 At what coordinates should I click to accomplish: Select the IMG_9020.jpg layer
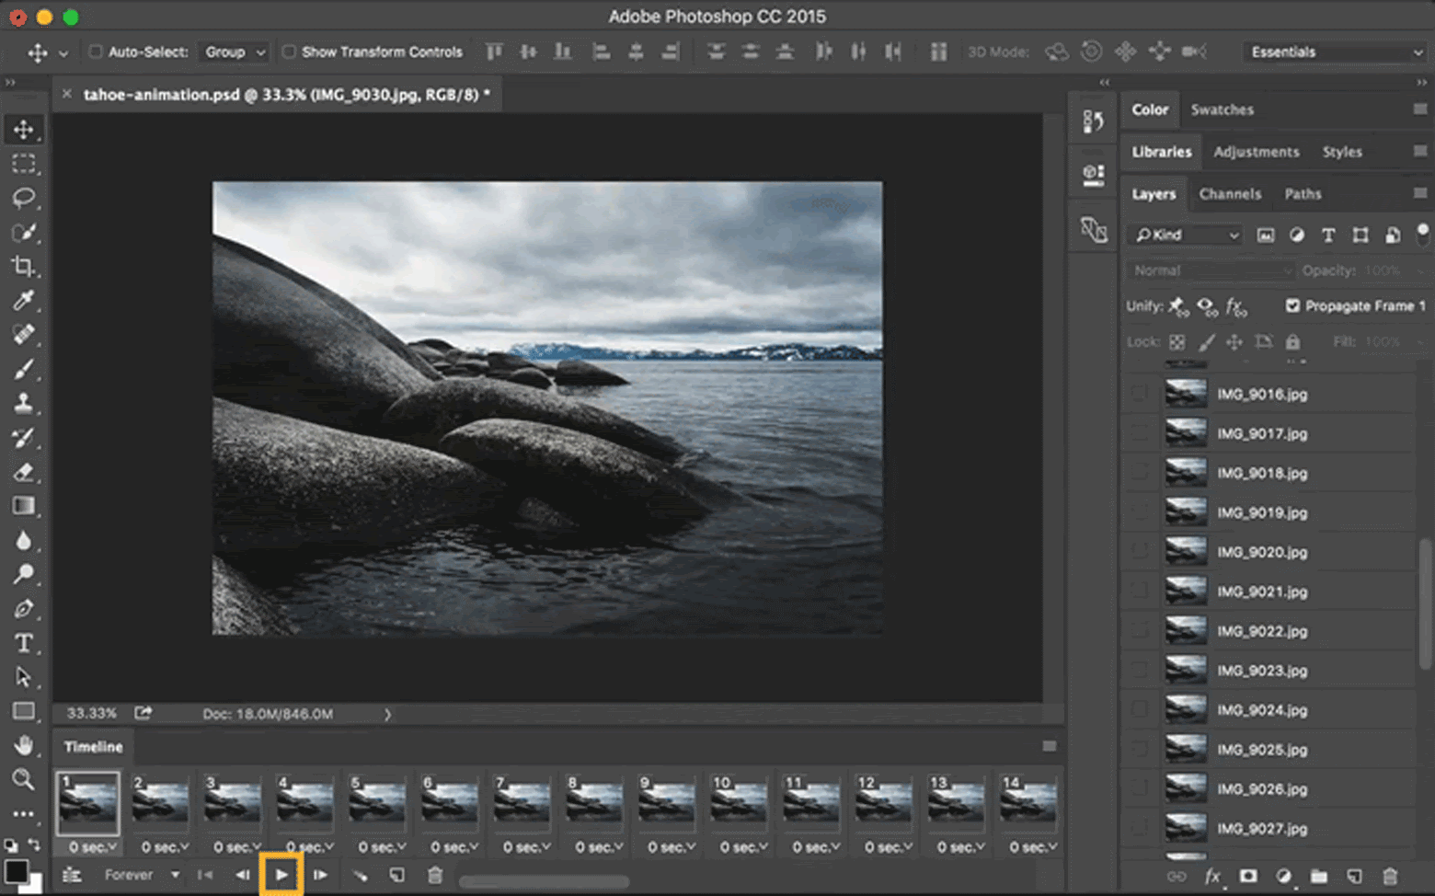coord(1262,552)
